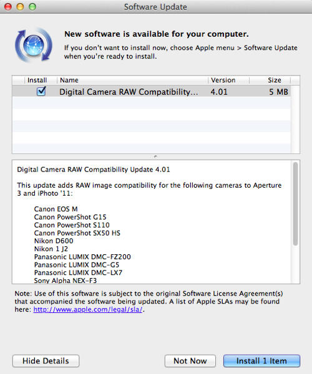Click the Nikon 1 J2 line

[51, 249]
